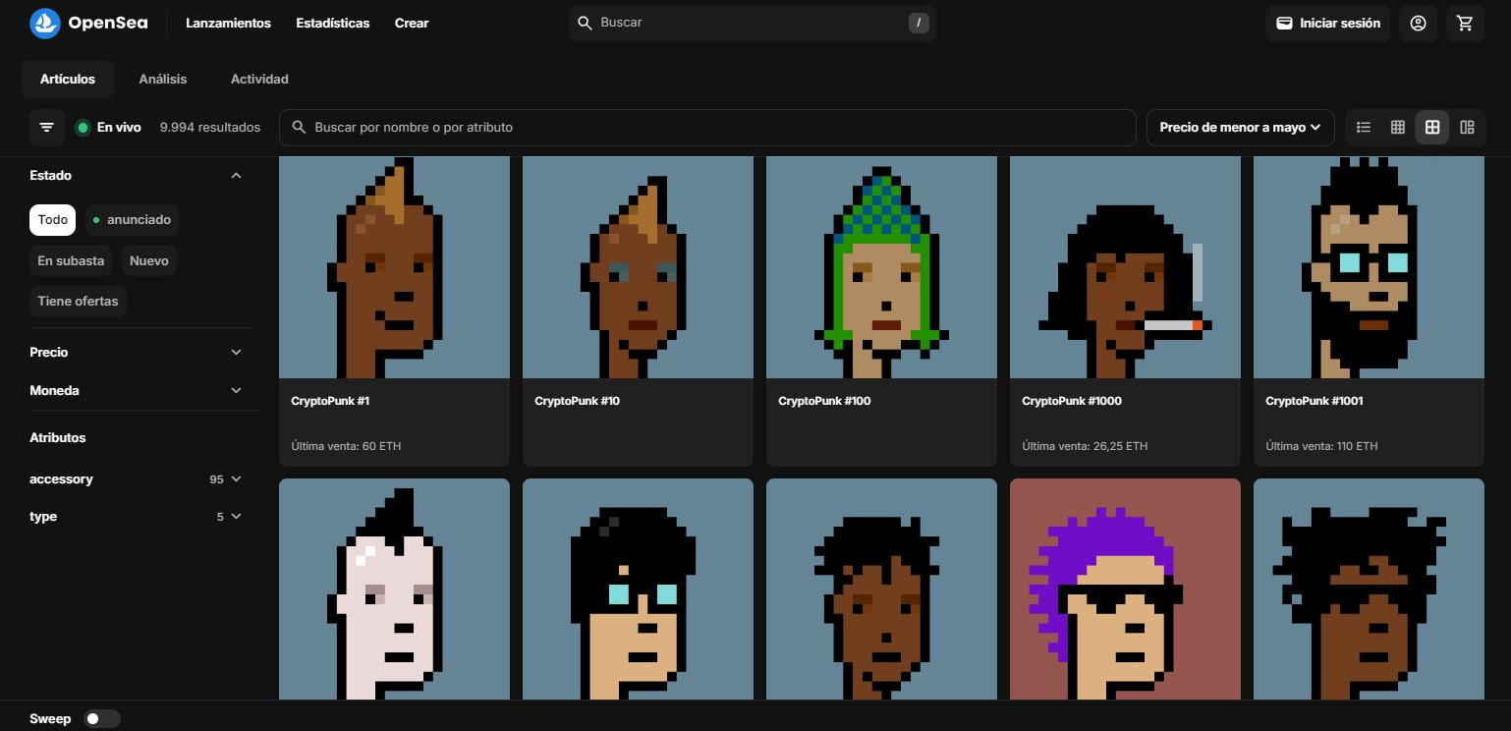Switch to small grid view

(1397, 128)
